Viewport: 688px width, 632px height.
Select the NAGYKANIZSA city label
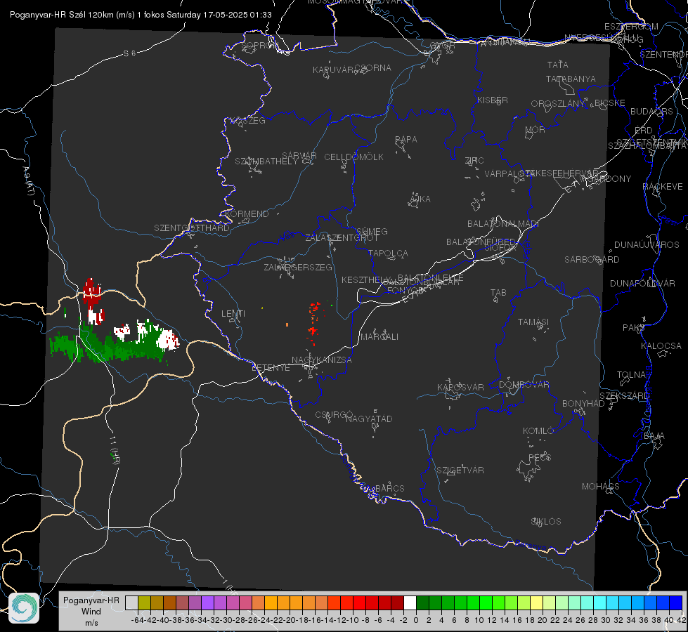322,360
